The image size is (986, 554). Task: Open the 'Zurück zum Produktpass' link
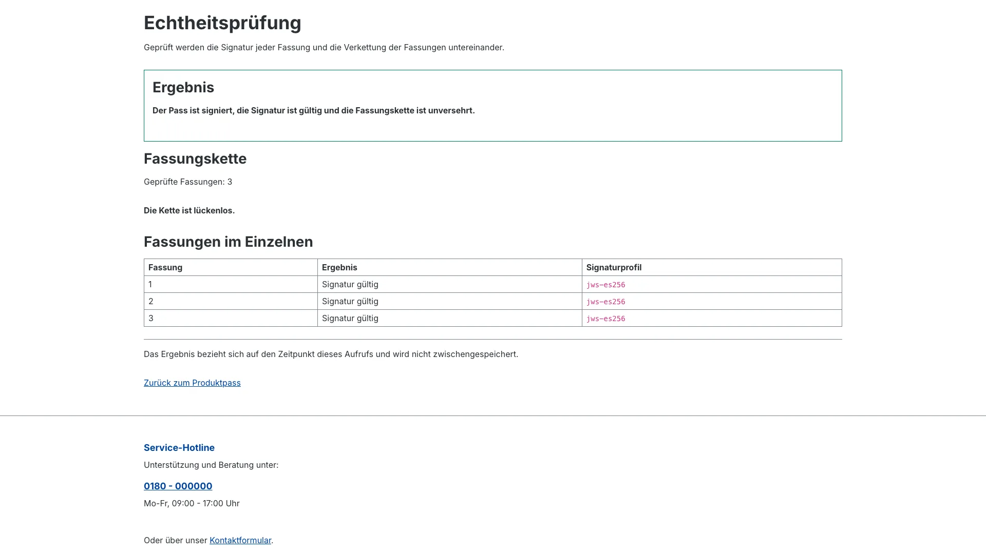[192, 383]
